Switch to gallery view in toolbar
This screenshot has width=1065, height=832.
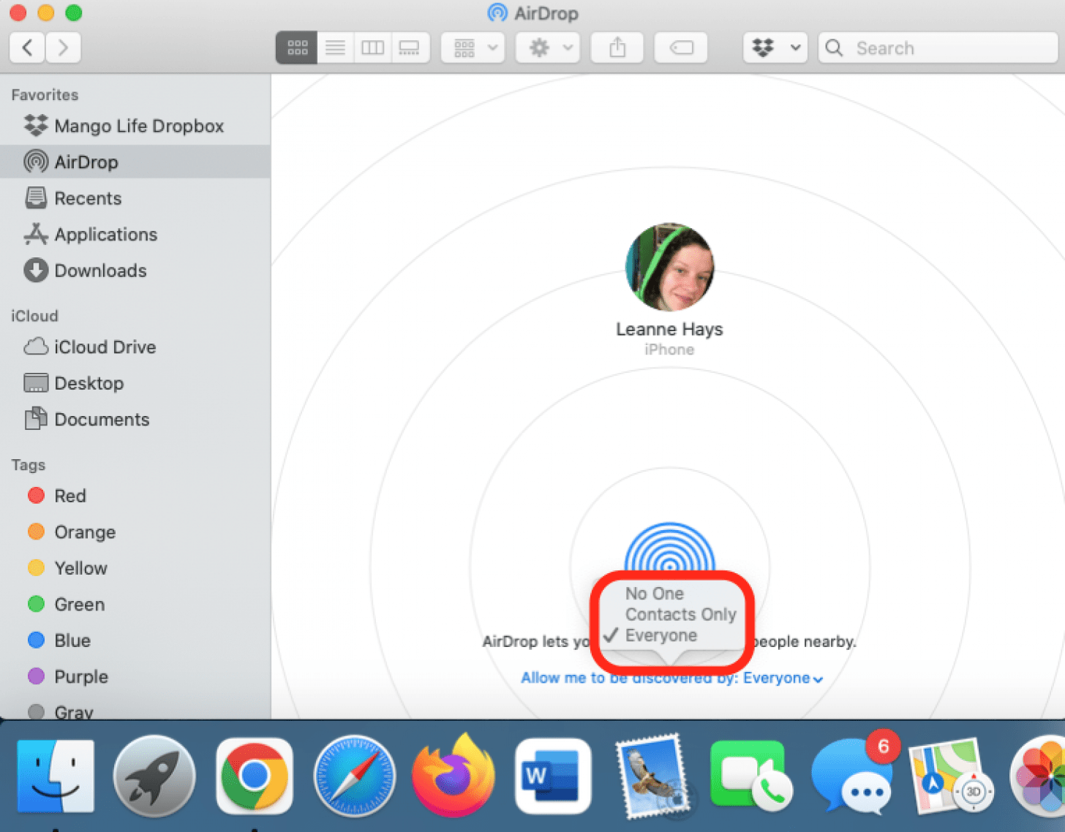click(410, 48)
